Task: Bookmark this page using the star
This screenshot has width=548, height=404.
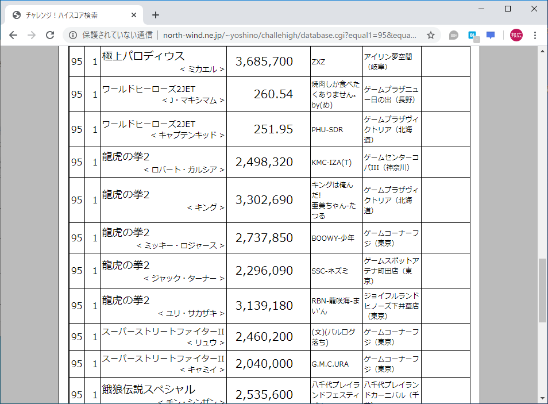Action: [430, 35]
